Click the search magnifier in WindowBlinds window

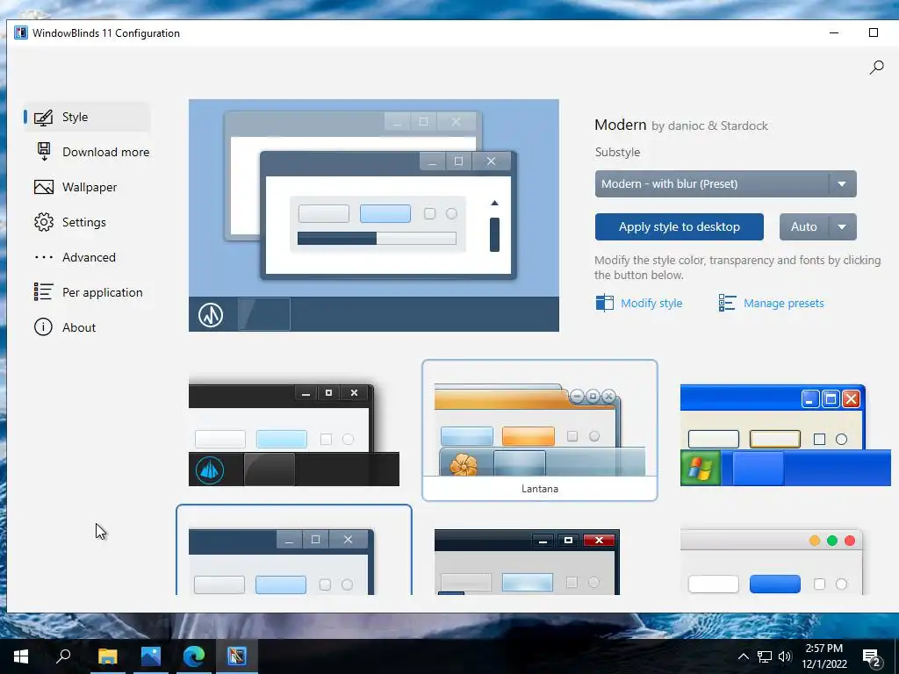point(876,68)
